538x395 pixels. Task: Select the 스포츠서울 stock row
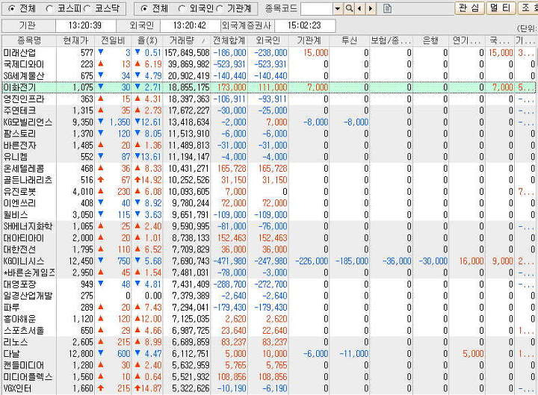269,331
